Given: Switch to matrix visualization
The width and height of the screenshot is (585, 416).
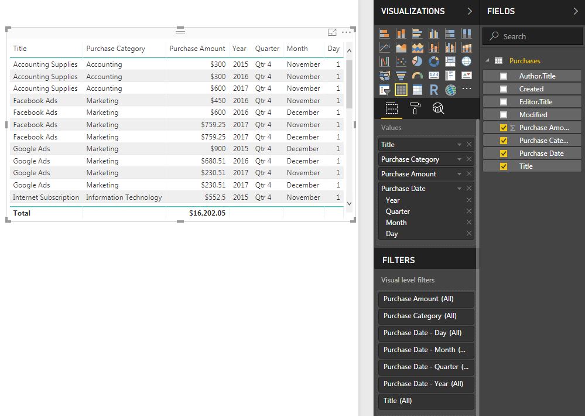Looking at the screenshot, I should (x=418, y=90).
